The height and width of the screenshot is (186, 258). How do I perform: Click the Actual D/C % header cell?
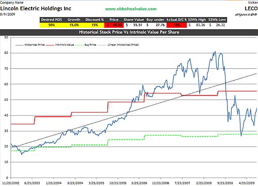(x=176, y=20)
